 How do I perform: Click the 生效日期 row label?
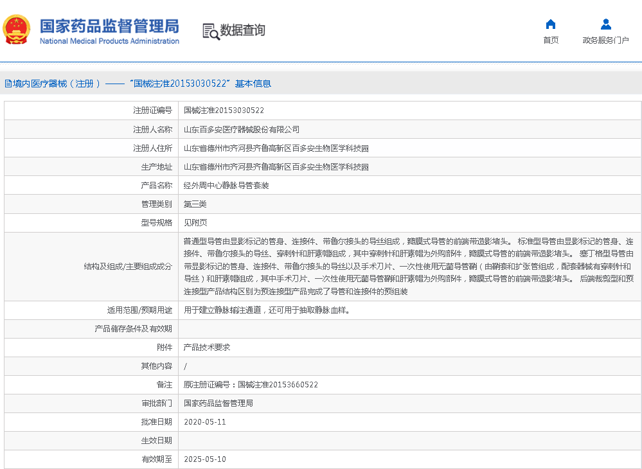tap(156, 441)
